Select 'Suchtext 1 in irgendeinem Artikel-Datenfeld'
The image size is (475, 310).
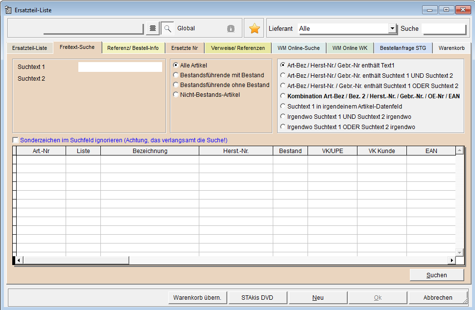coord(283,107)
